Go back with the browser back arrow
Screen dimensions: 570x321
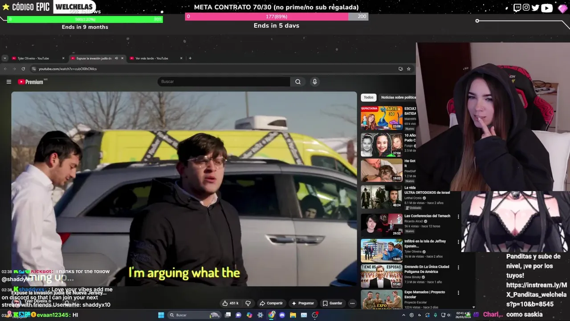pyautogui.click(x=5, y=69)
